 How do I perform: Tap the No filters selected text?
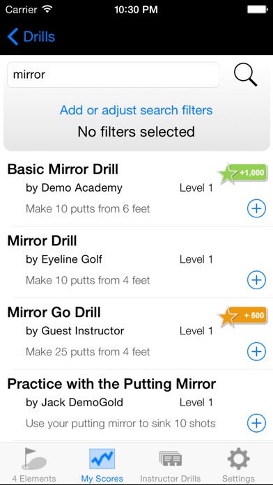[136, 132]
